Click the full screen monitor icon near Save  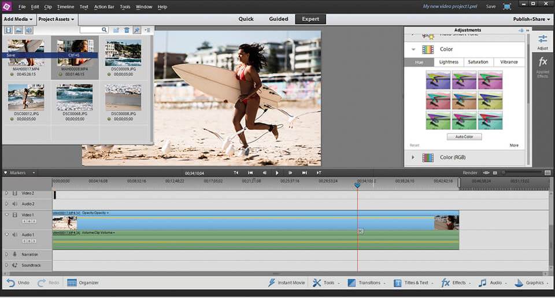click(507, 6)
